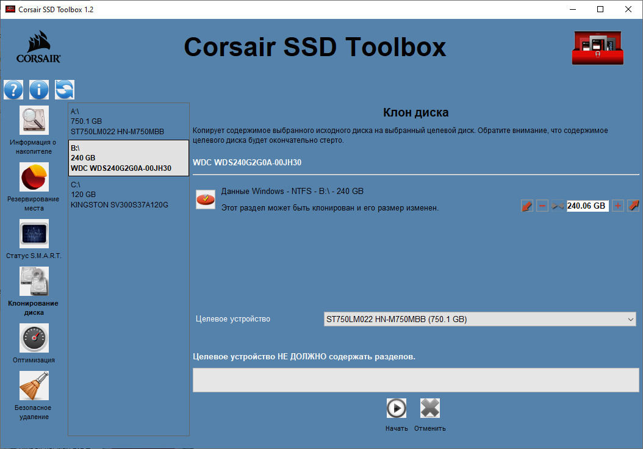The image size is (643, 449).
Task: Open the Оптимизация gauge tool
Action: pyautogui.click(x=34, y=338)
